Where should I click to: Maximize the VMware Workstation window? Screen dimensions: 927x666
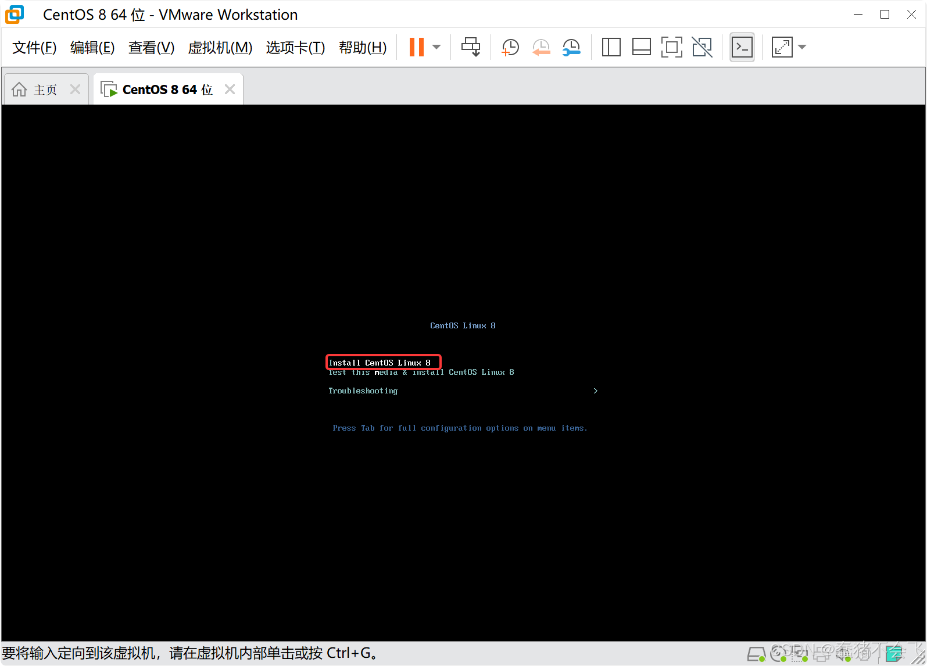(x=885, y=15)
